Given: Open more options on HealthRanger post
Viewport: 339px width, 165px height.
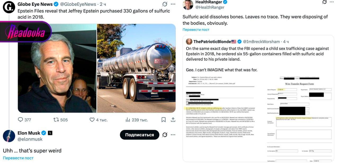Looking at the screenshot, I should [332, 2].
